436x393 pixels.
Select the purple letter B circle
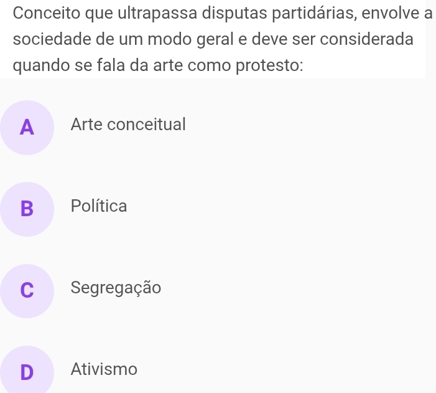pos(27,209)
